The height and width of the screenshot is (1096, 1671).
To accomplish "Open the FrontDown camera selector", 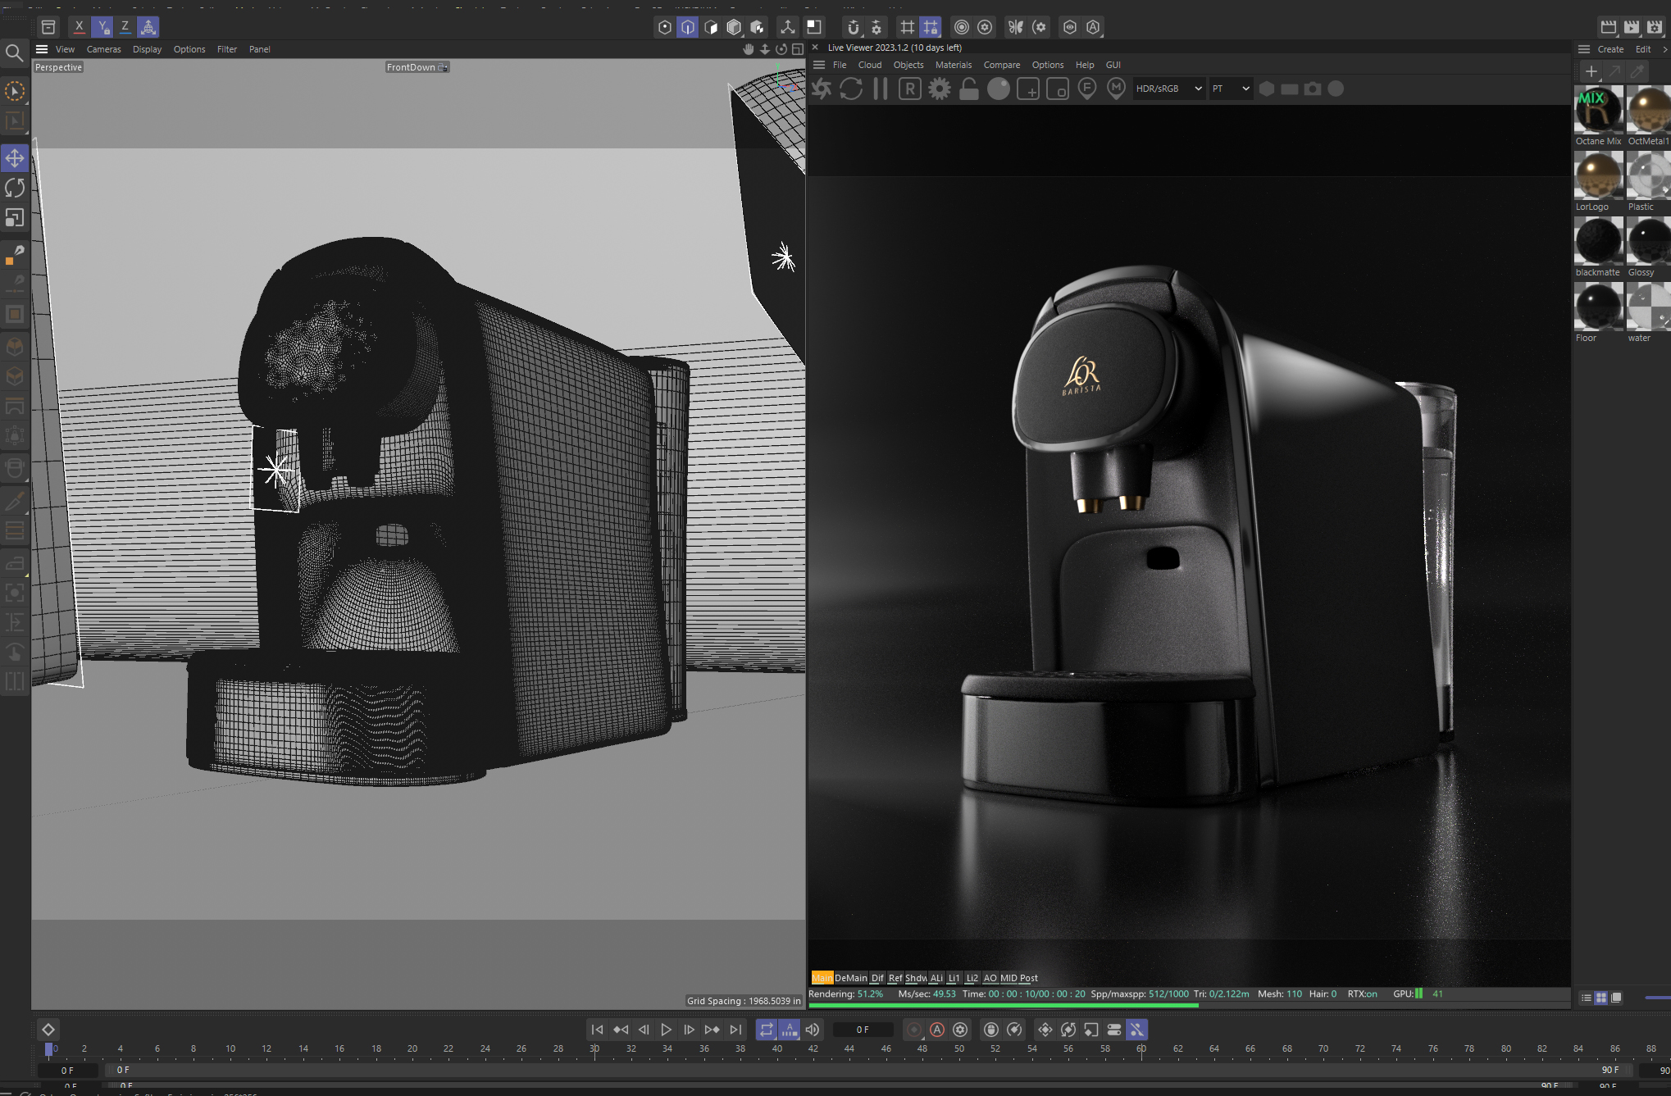I will point(417,67).
